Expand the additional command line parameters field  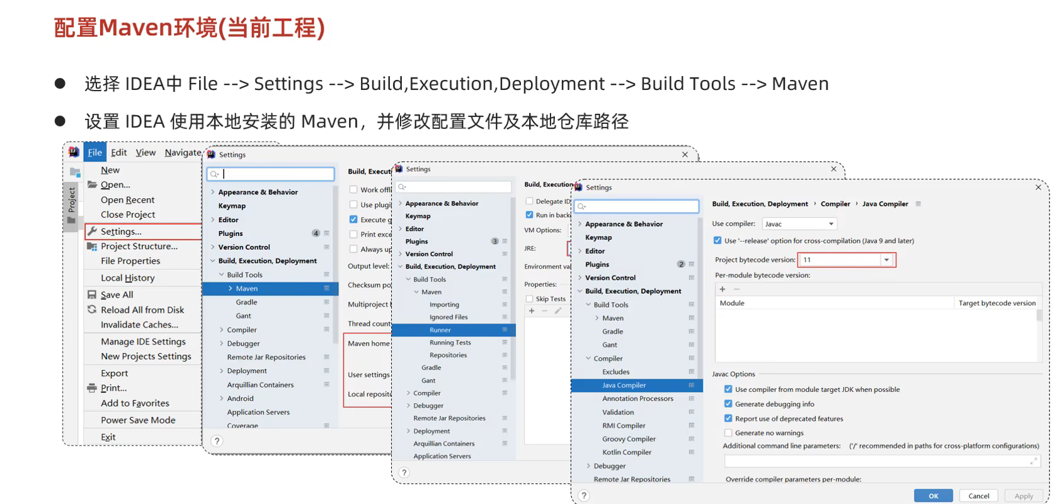(1033, 461)
